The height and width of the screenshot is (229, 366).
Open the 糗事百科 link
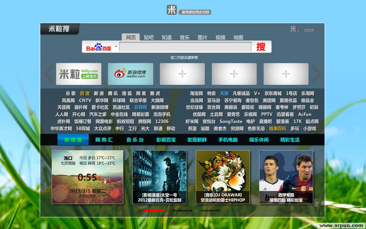(278, 129)
